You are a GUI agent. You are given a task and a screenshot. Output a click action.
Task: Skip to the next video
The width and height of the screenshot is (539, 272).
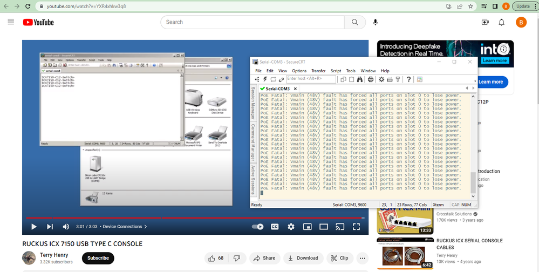(x=50, y=227)
